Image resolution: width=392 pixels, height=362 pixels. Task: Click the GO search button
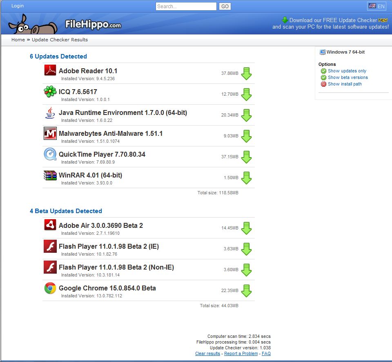(x=225, y=6)
